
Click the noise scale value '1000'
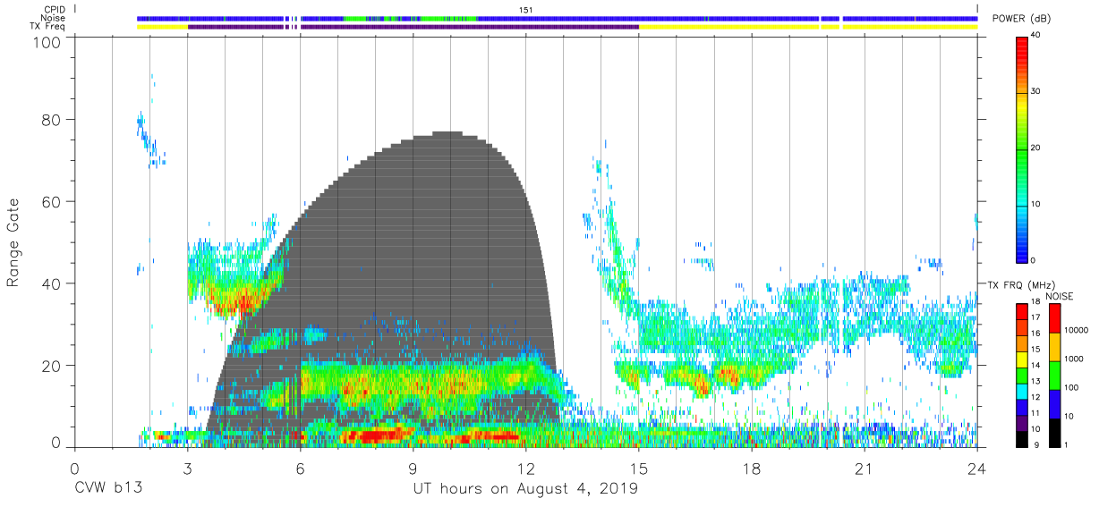click(1074, 359)
